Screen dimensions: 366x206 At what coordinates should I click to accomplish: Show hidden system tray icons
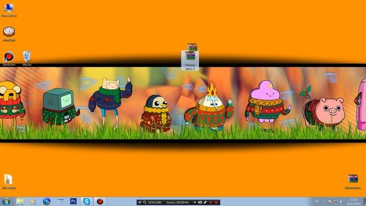(x=324, y=201)
